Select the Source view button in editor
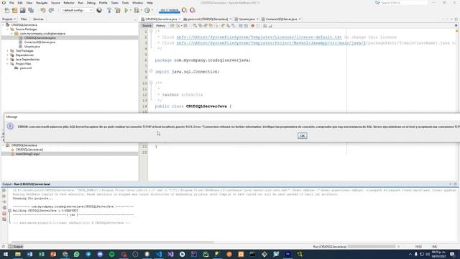This screenshot has height=259, width=460. tap(147, 26)
